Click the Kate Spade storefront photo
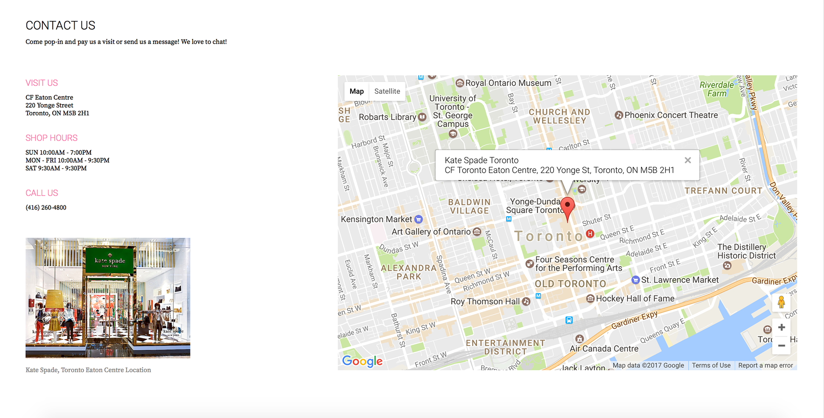This screenshot has height=418, width=824. point(108,298)
